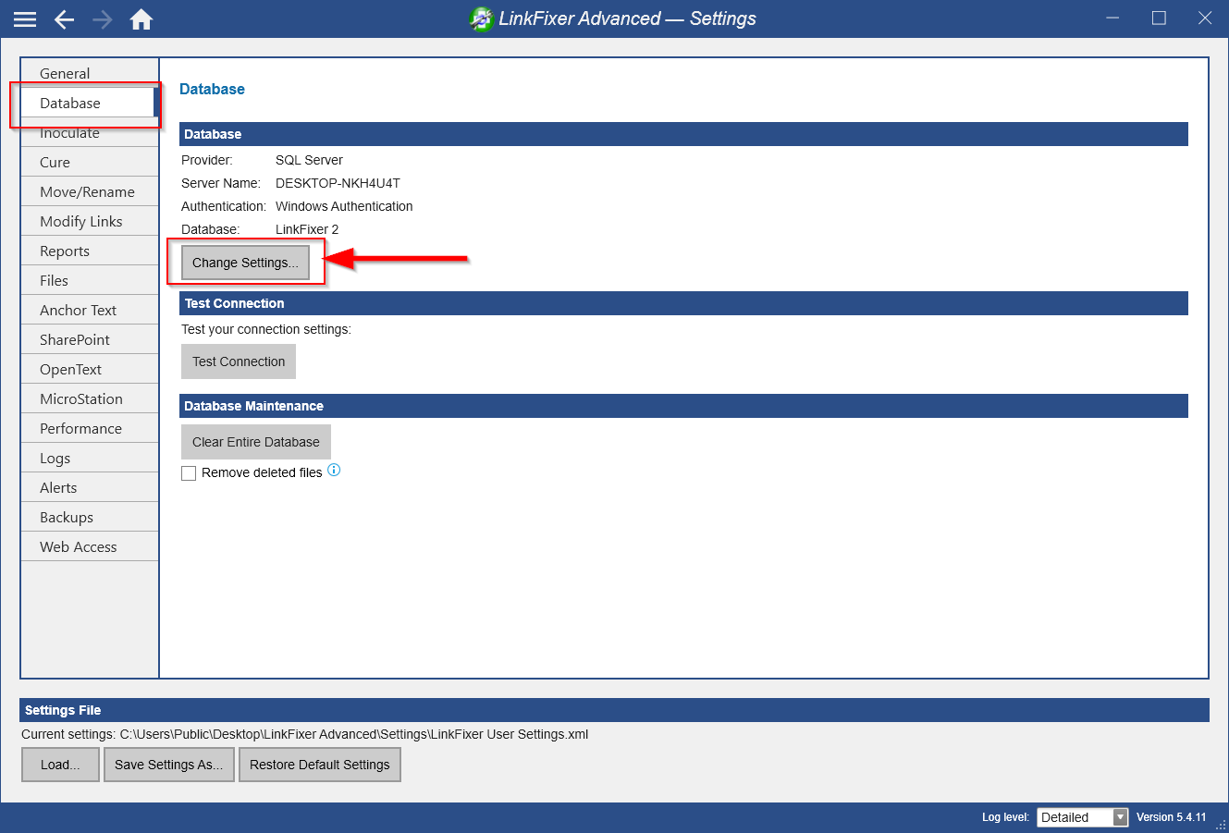1229x833 pixels.
Task: Click server name DESKTOP-NKH4U4T
Action: point(338,183)
